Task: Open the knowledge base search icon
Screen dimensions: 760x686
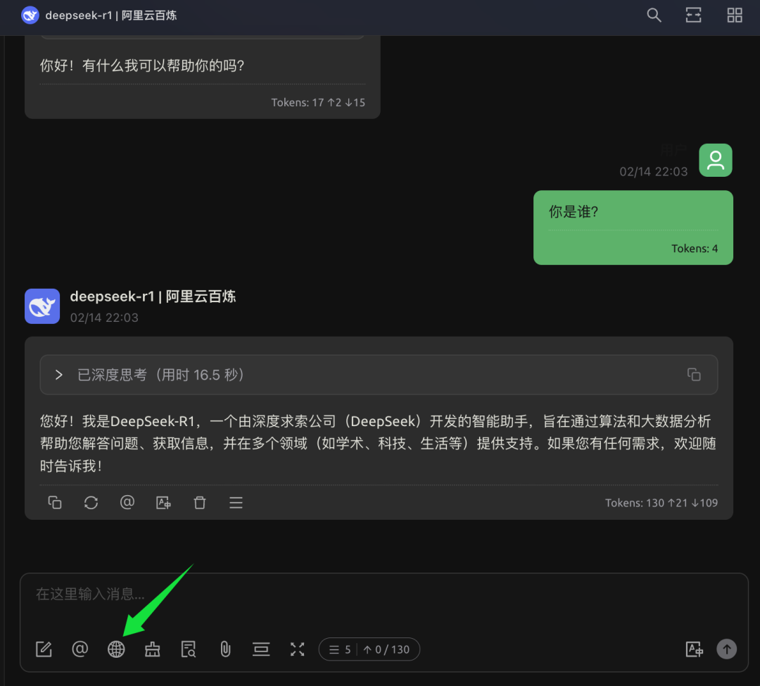Action: tap(189, 649)
